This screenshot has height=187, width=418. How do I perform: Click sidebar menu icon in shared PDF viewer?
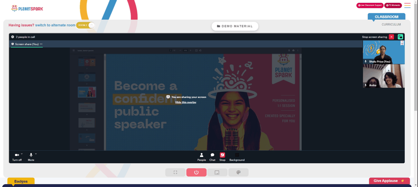(74, 50)
